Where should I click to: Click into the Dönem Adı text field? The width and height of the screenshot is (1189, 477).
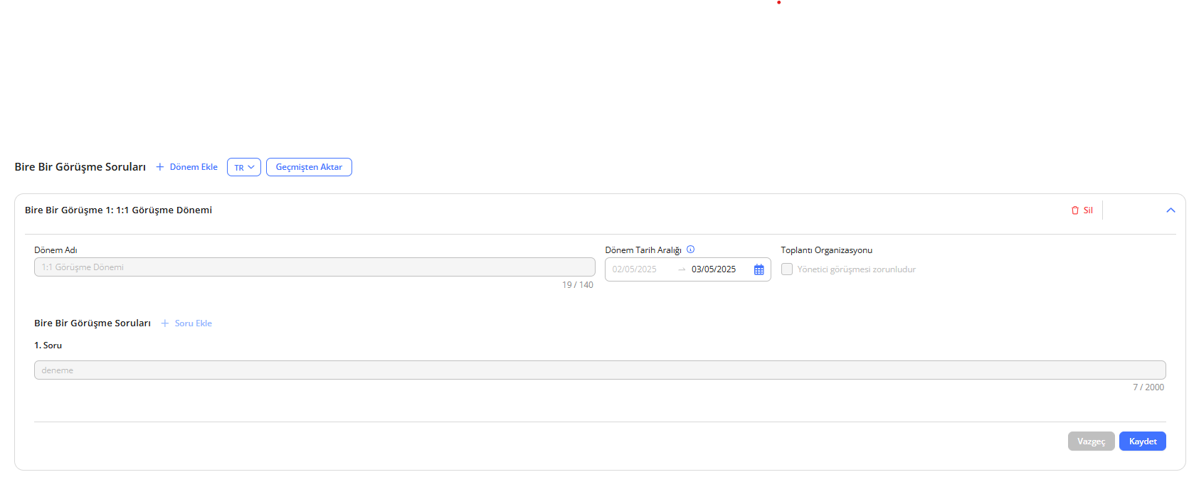[x=315, y=267]
